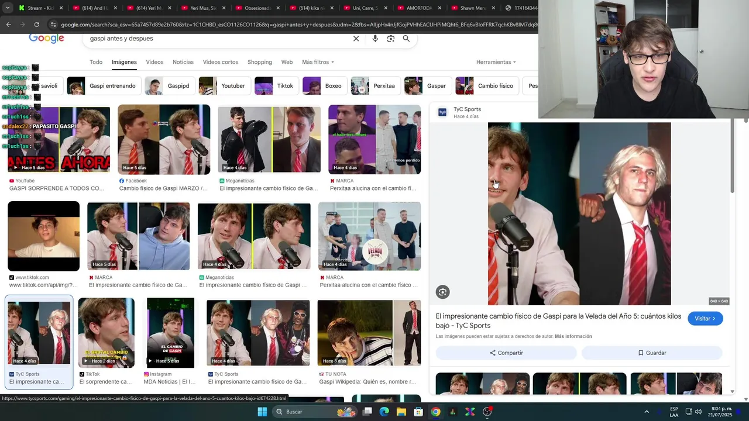Click the TyC Sports logo in preview panel
This screenshot has height=421, width=749.
pyautogui.click(x=442, y=112)
